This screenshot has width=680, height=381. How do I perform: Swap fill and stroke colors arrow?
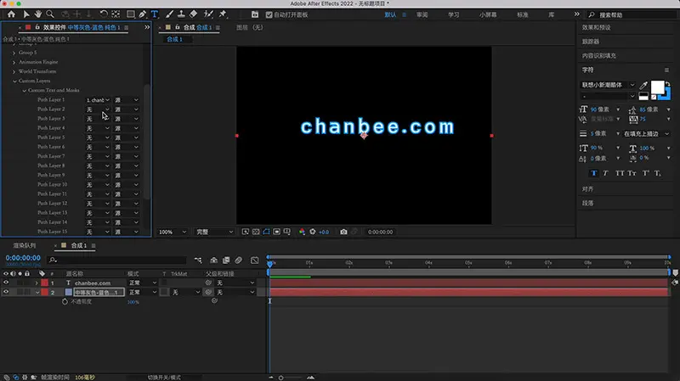[668, 83]
